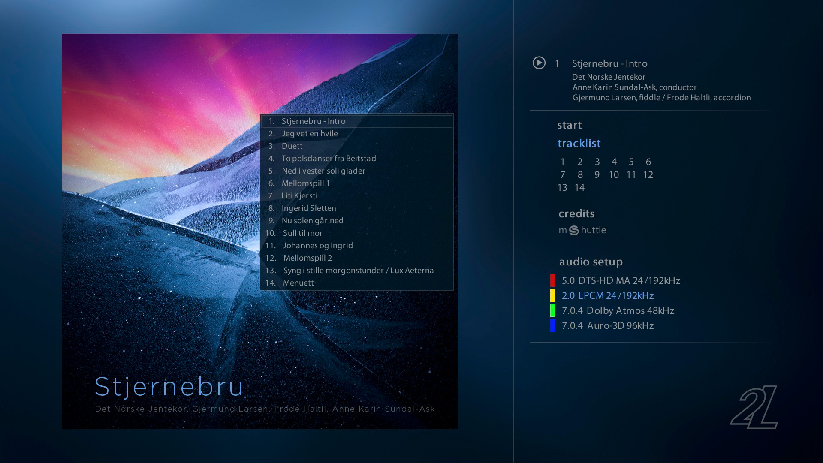Jump to track number 1 in grid
Image resolution: width=823 pixels, height=463 pixels.
click(562, 162)
